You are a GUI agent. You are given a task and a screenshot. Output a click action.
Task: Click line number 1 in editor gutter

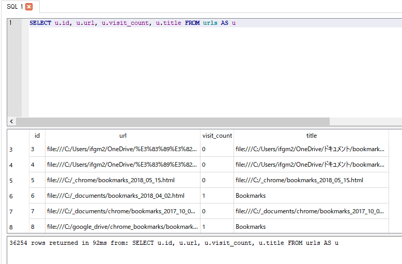tap(10, 23)
